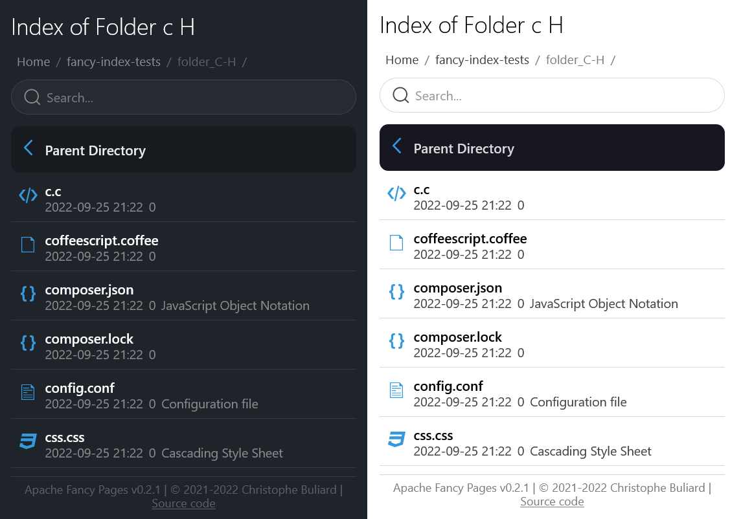This screenshot has height=519, width=730.
Task: Click the back chevron in dark Parent Directory
Action: point(28,148)
